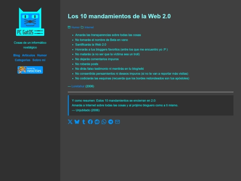241x181 pixels.
Task: Click tagline 'Cosas de un informático nostálgico'
Action: click(x=30, y=45)
